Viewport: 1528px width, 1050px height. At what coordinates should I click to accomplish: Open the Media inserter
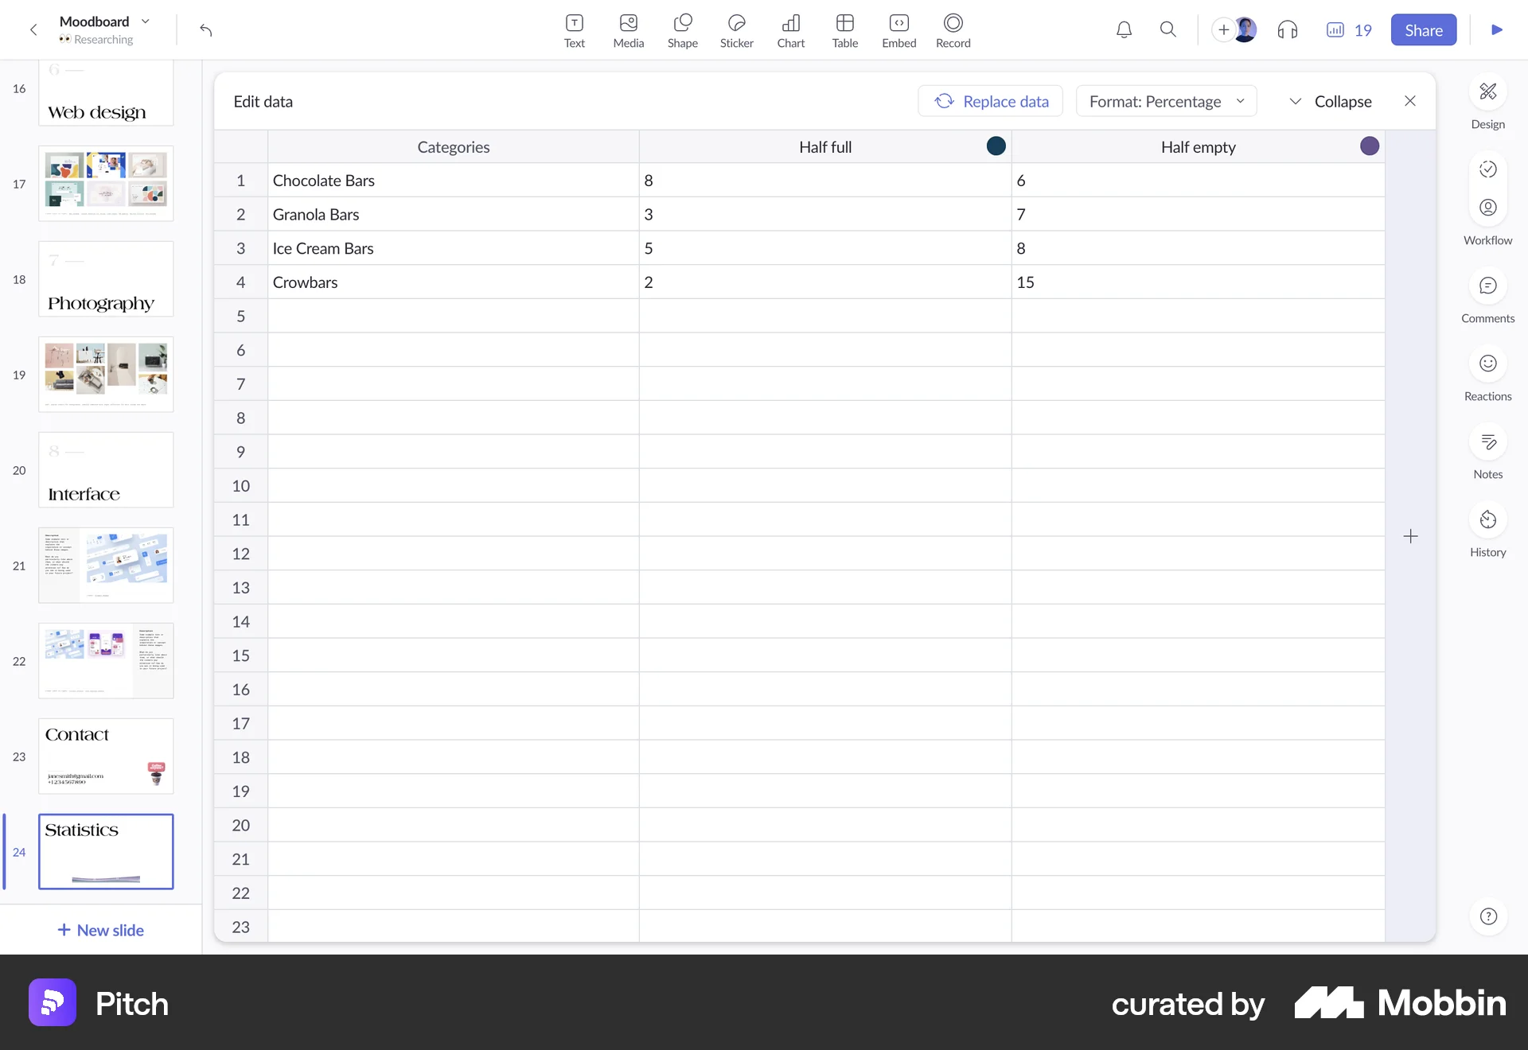[x=628, y=29]
